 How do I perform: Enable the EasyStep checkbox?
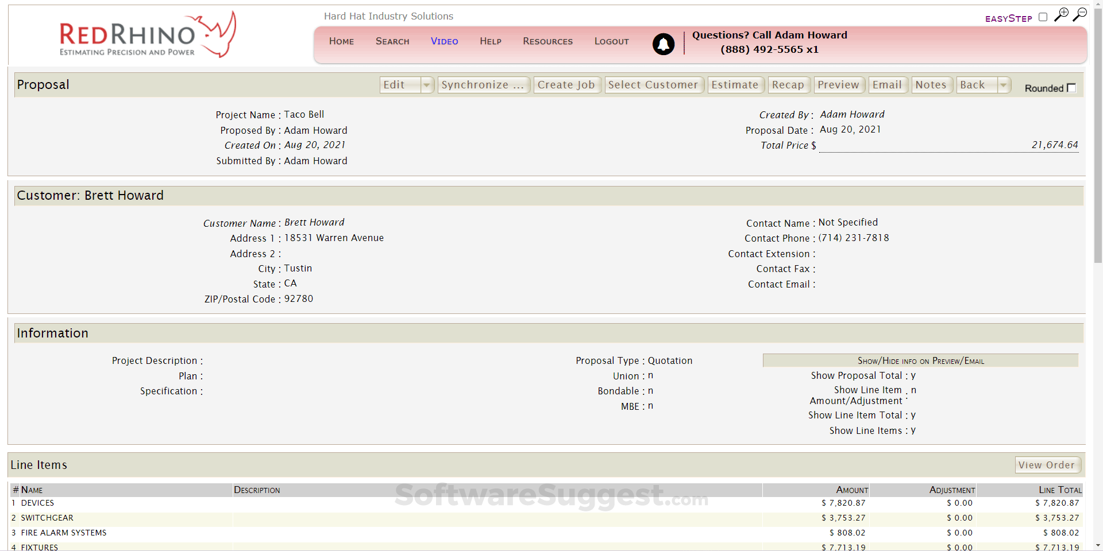[1043, 17]
